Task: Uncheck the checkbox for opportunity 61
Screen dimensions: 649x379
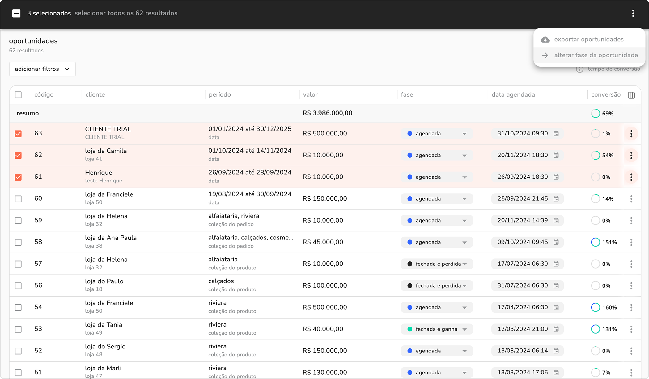Action: click(18, 177)
